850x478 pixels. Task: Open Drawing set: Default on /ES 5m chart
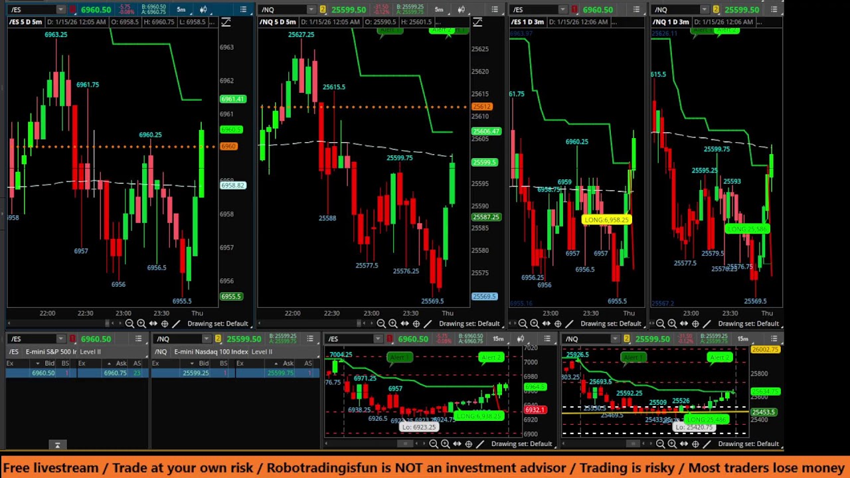tap(218, 323)
